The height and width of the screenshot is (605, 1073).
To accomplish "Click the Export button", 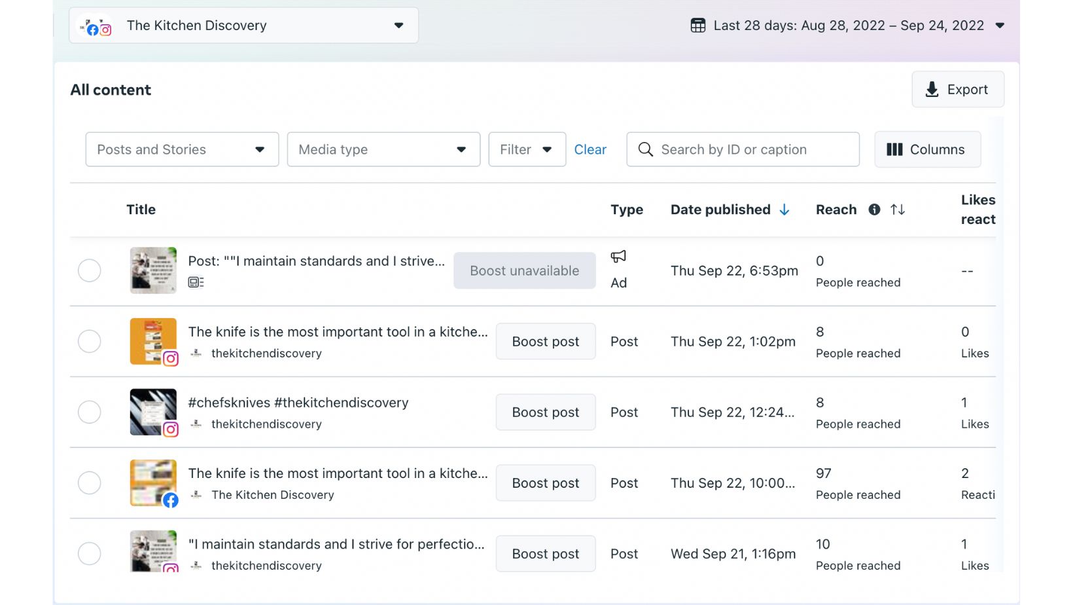I will (x=957, y=90).
